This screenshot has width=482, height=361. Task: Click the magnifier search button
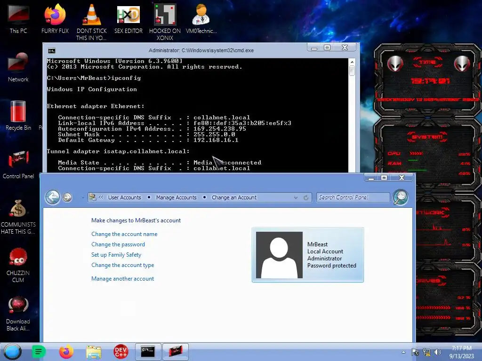pos(401,197)
